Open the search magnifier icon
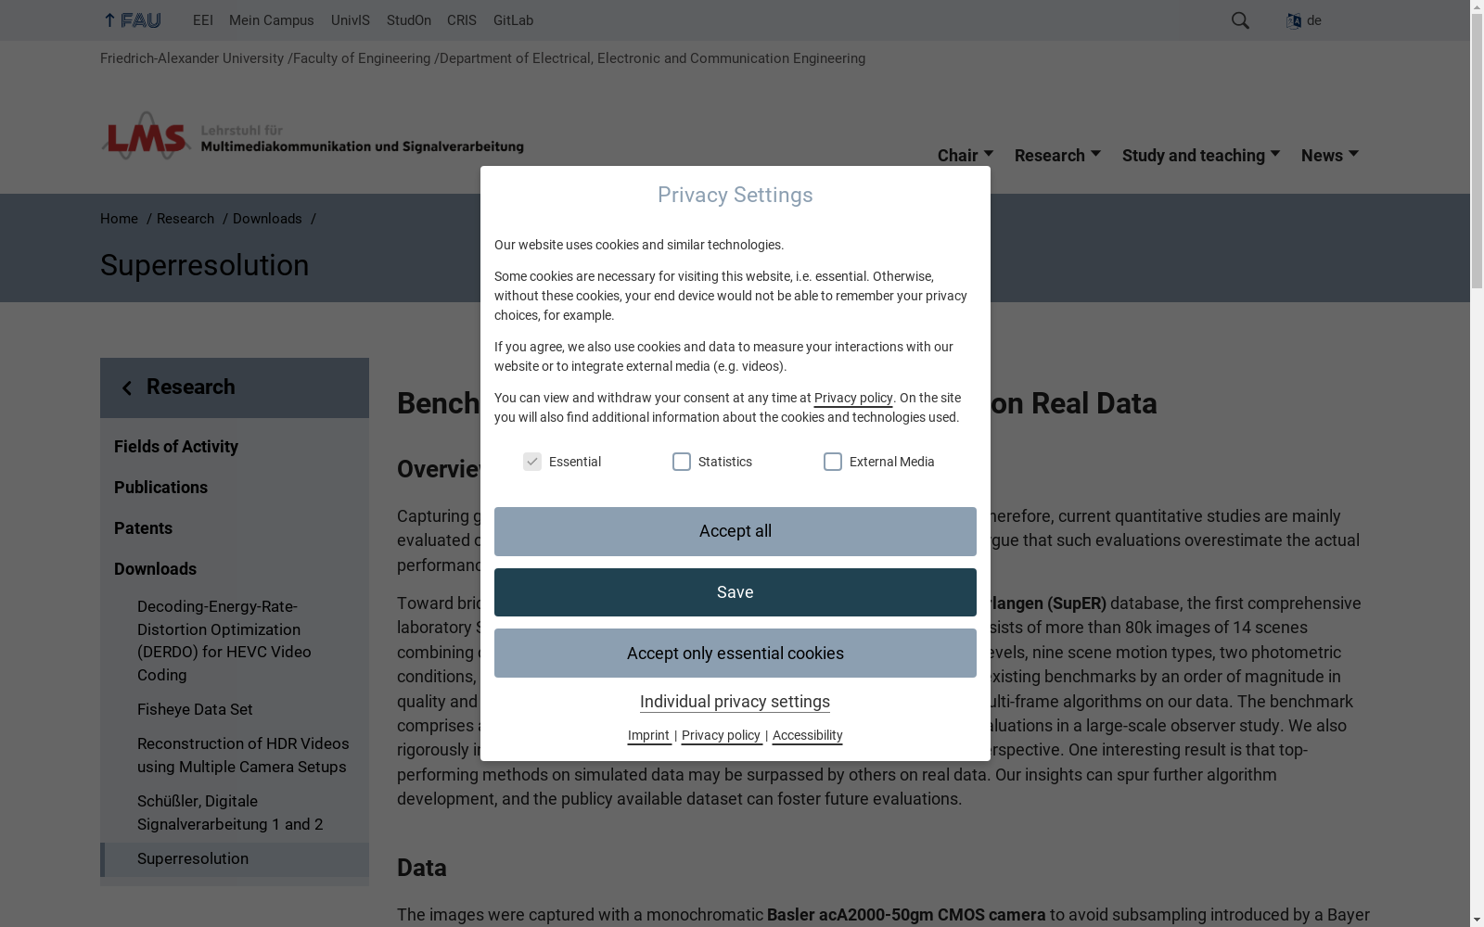This screenshot has width=1484, height=927. 1240,20
